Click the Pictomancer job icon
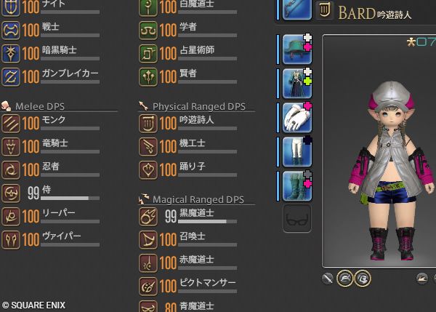This screenshot has height=312, width=436. (148, 286)
